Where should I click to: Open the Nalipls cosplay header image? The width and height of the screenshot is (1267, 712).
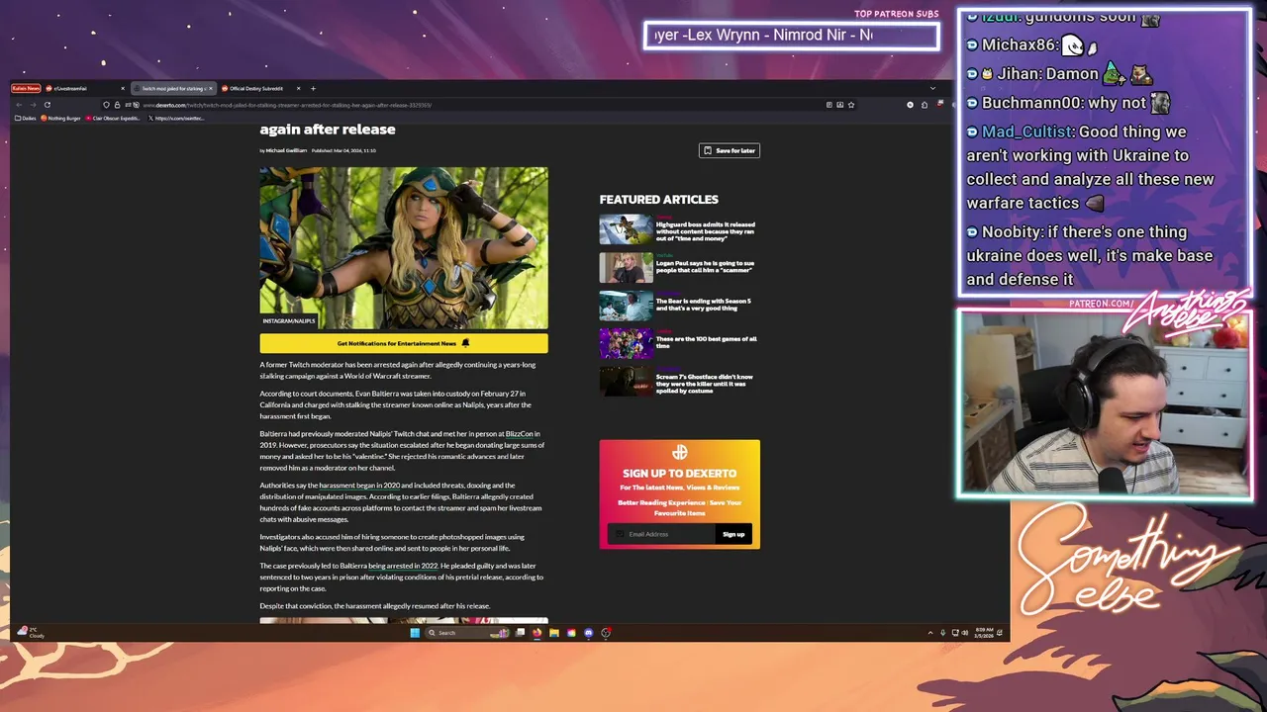[404, 247]
